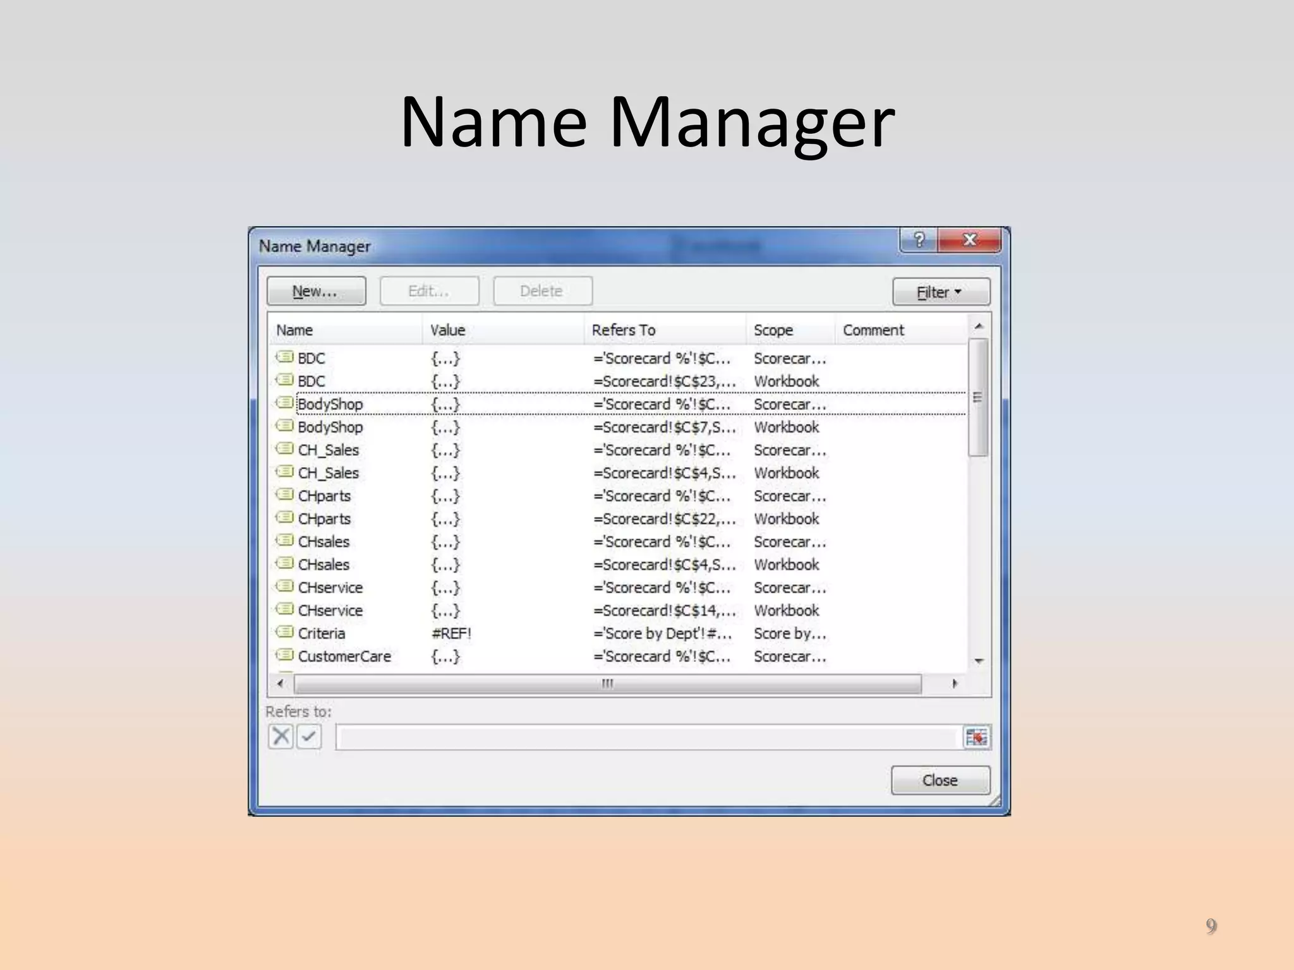Open the Filter dropdown
This screenshot has height=970, width=1294.
coord(940,292)
